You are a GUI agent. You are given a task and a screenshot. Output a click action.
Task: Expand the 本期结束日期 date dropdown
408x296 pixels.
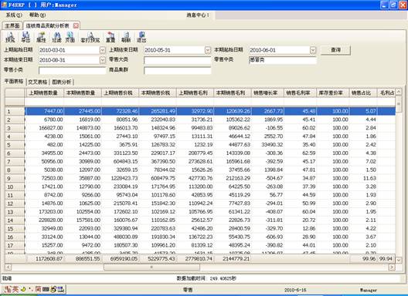tap(103, 60)
